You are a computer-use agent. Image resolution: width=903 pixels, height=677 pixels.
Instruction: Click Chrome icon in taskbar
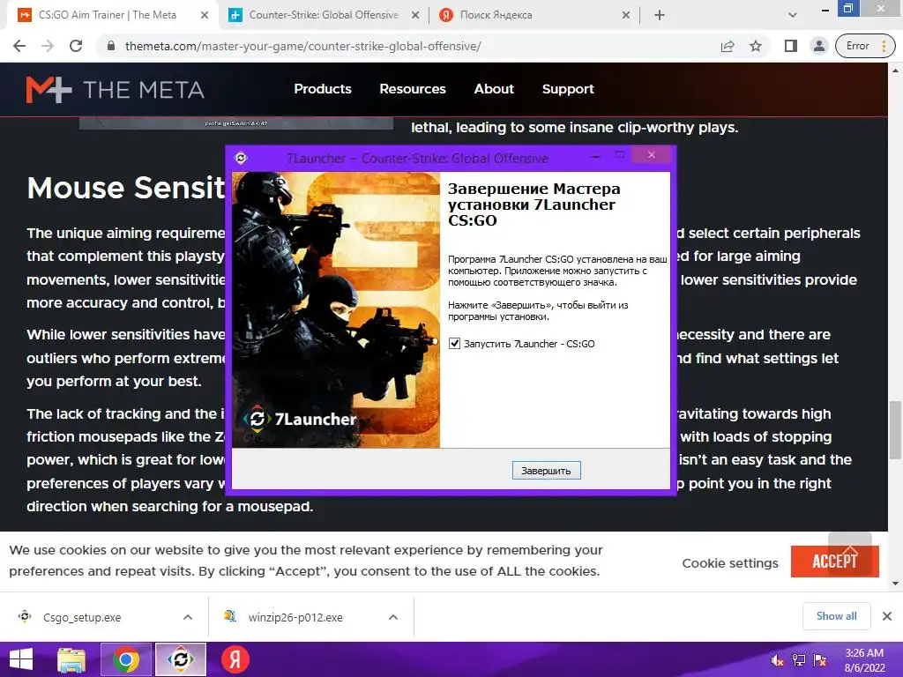125,659
